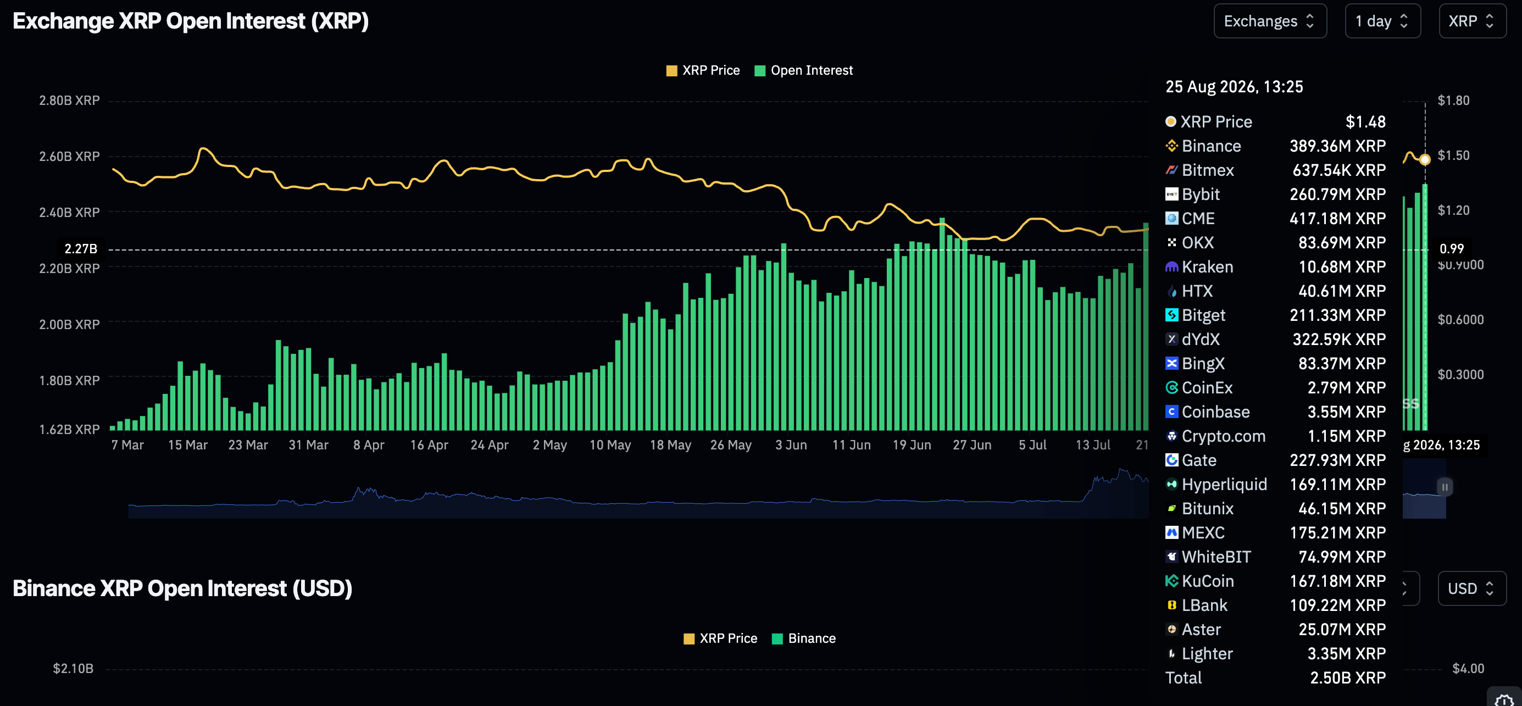Image resolution: width=1522 pixels, height=706 pixels.
Task: Click the Gate logo icon
Action: pos(1171,460)
